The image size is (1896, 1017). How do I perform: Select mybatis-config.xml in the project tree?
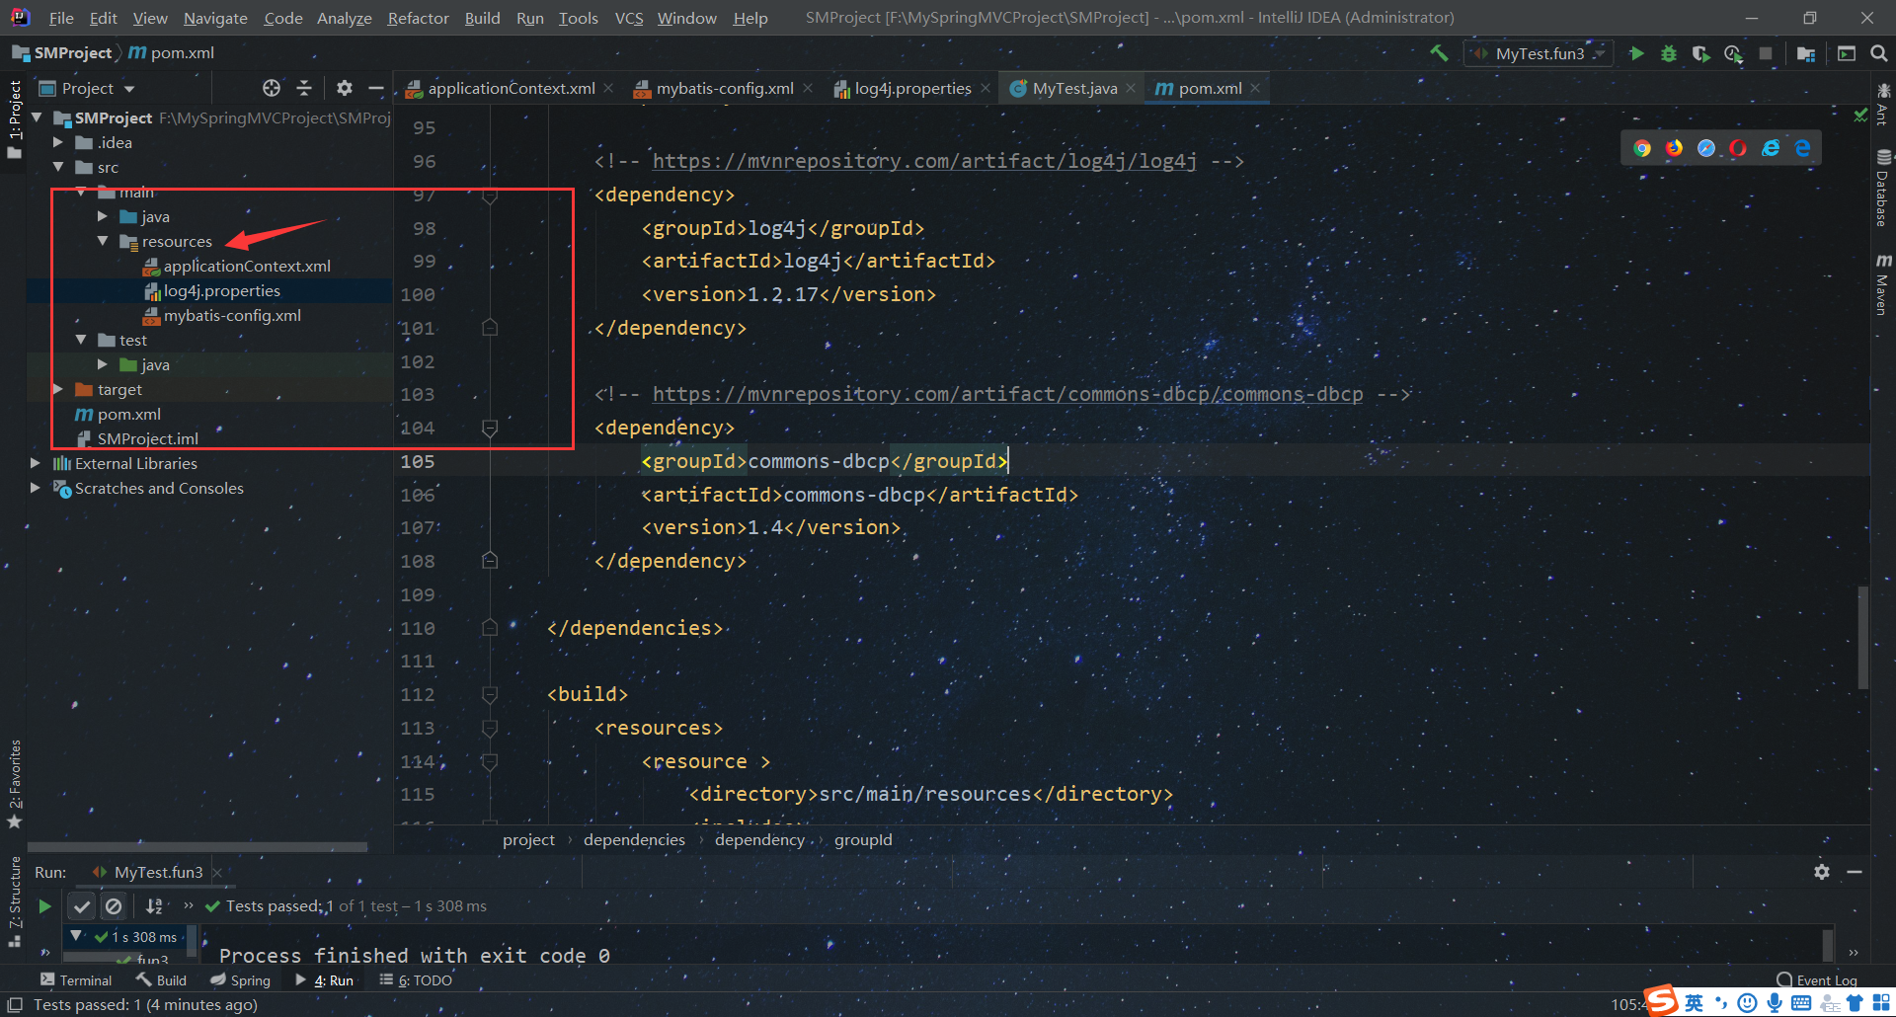tap(232, 315)
